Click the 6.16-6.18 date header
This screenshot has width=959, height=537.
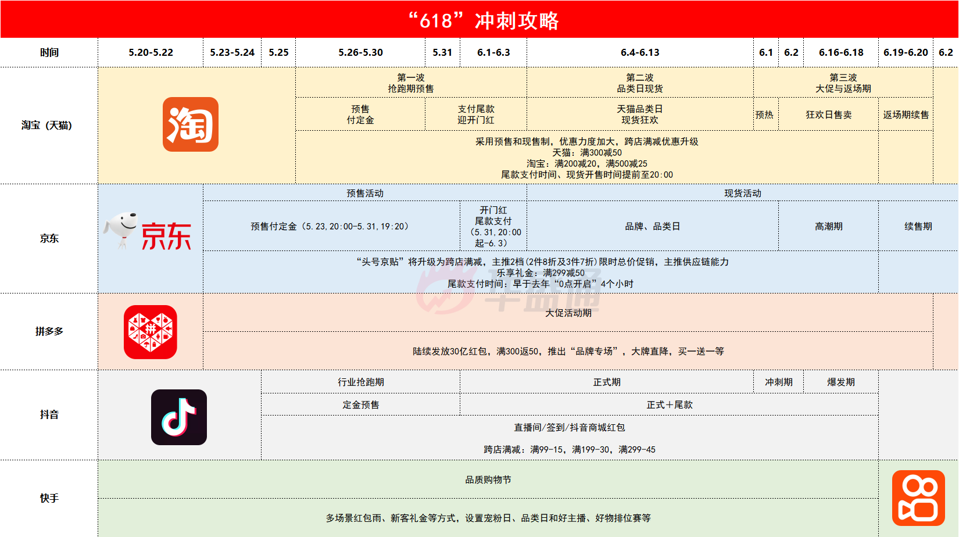coord(841,52)
